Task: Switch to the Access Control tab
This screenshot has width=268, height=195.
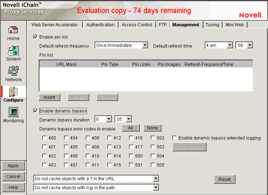Action: 137,25
